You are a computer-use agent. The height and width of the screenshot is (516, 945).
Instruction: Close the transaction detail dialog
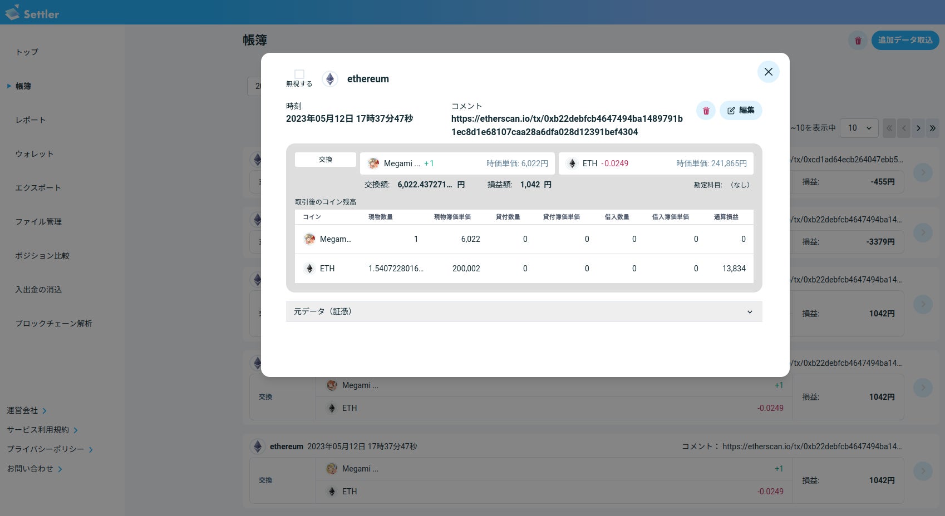pyautogui.click(x=769, y=72)
